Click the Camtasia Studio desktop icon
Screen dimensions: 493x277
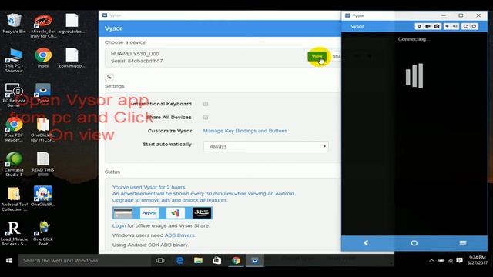click(14, 164)
